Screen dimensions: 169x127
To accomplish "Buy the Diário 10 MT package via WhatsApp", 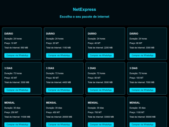I will (17, 56).
